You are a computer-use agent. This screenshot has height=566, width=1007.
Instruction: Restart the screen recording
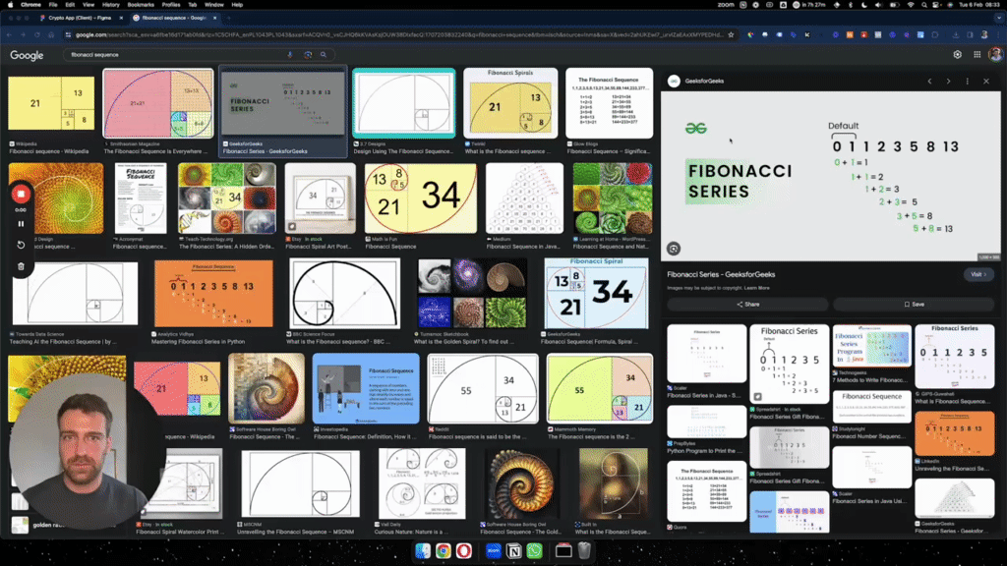(x=21, y=245)
